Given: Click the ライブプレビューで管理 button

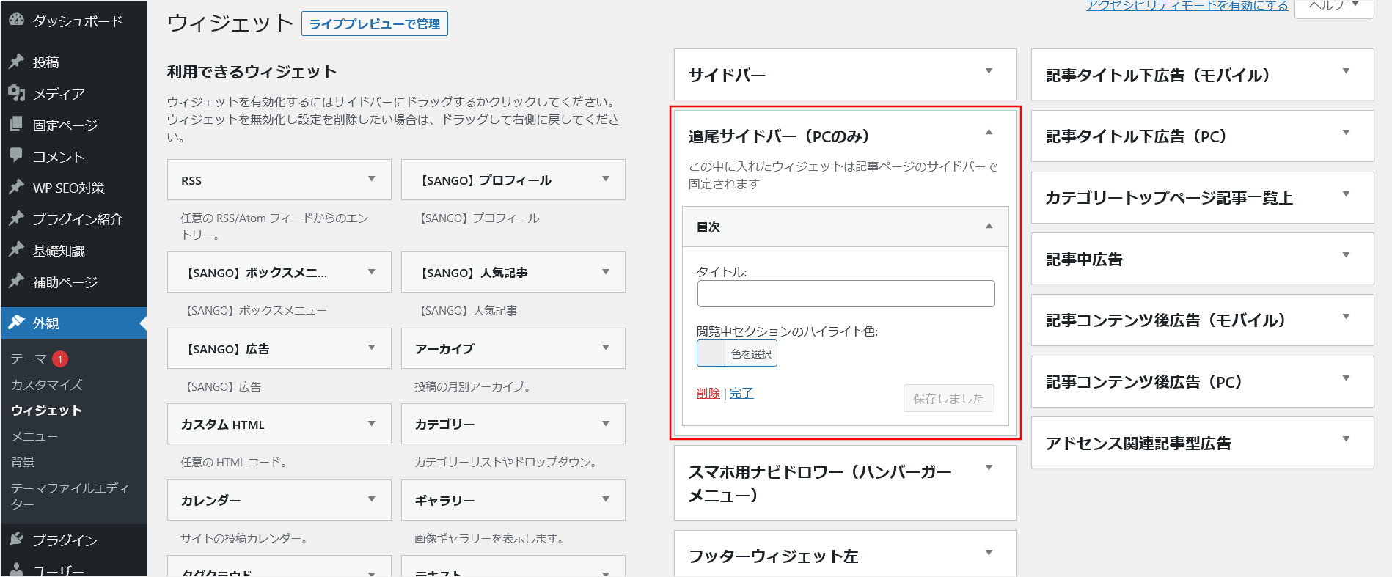Looking at the screenshot, I should (374, 24).
